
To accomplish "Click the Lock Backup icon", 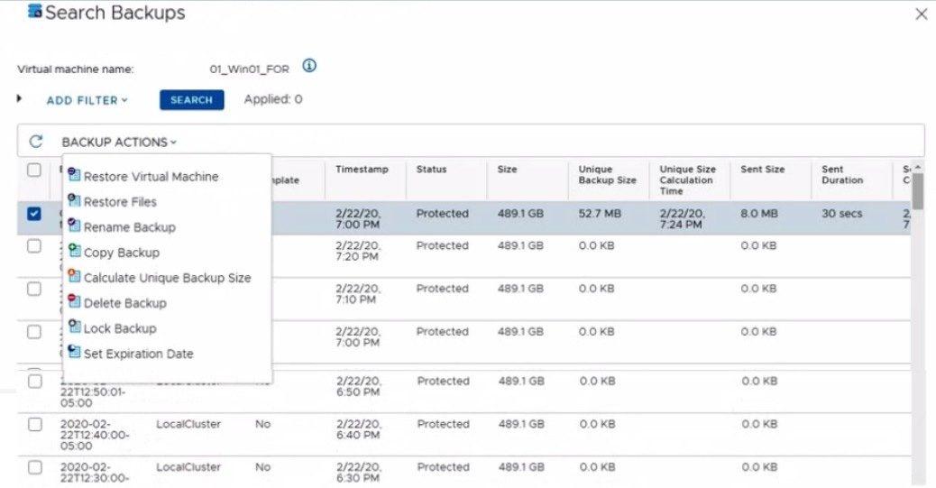I will tap(74, 327).
